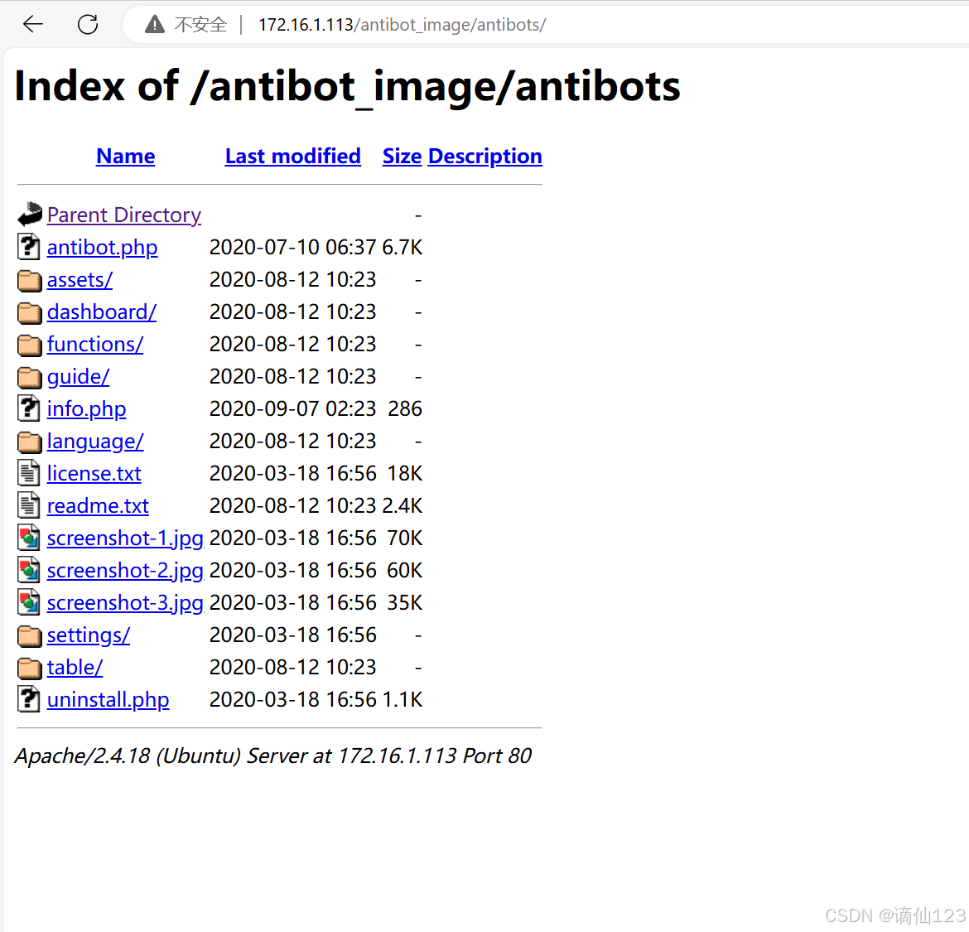The height and width of the screenshot is (932, 969).
Task: Click the folder icon beside settings/
Action: click(30, 635)
